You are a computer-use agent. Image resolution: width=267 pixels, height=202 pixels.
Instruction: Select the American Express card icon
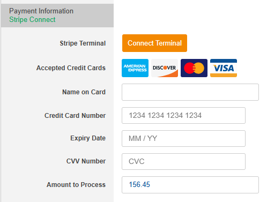click(x=135, y=68)
